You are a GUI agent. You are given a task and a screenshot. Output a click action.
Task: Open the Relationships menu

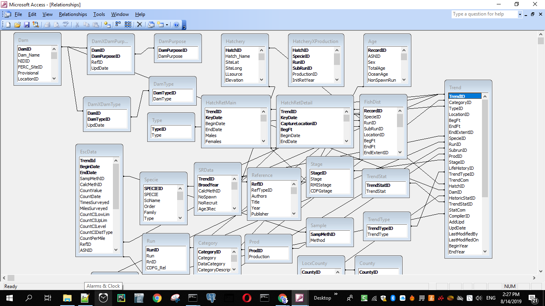[x=73, y=14]
